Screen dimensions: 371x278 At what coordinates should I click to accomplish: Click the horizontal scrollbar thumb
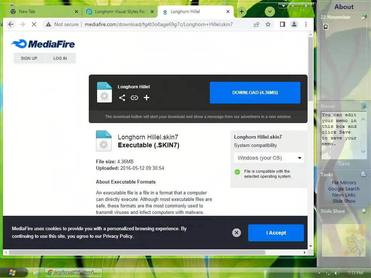click(x=137, y=252)
